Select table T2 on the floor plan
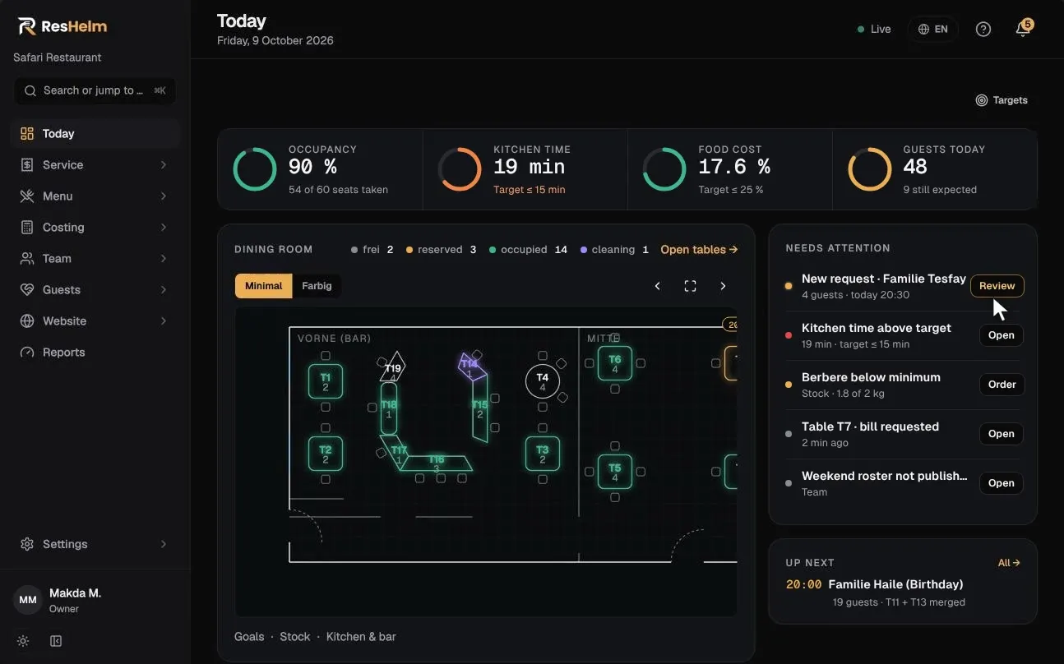Image resolution: width=1064 pixels, height=664 pixels. point(326,454)
